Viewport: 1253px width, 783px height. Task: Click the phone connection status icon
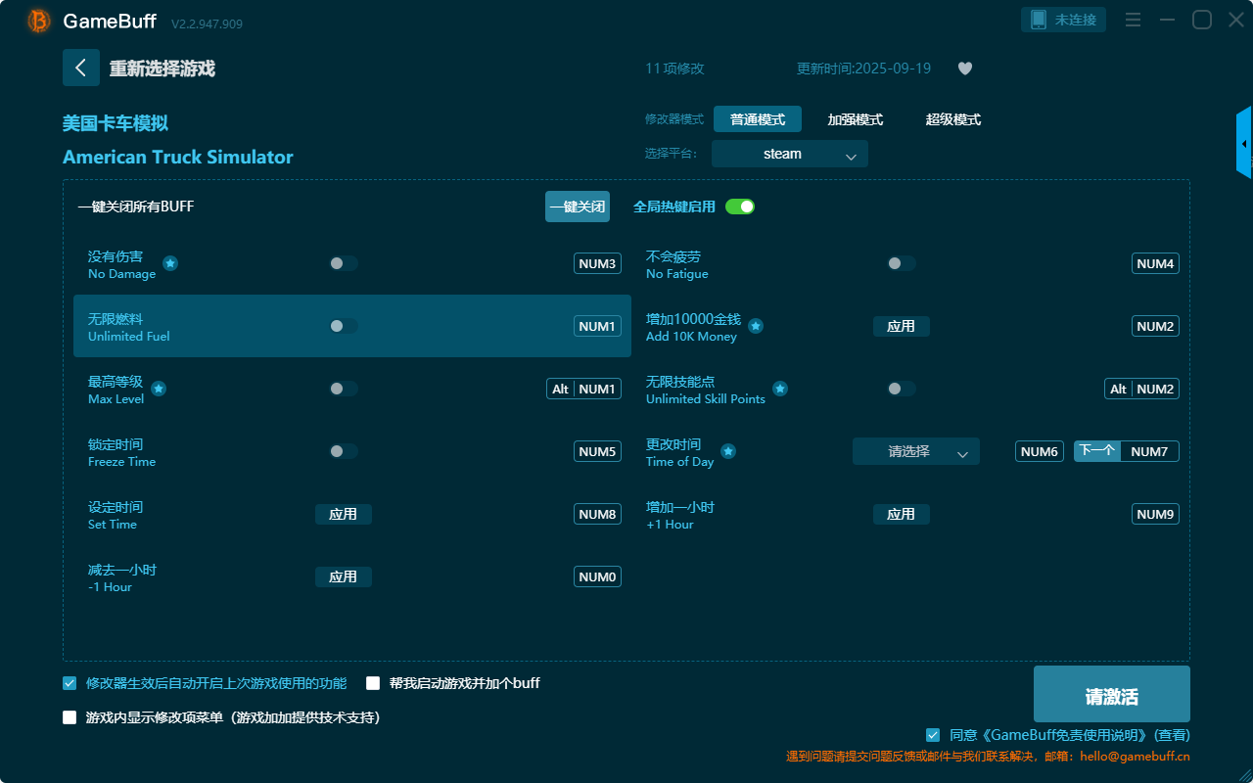(x=1039, y=20)
